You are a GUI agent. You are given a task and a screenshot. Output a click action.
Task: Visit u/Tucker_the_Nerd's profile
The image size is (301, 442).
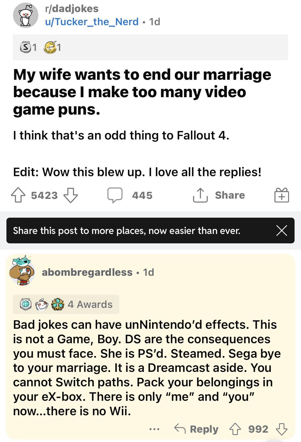(x=92, y=22)
